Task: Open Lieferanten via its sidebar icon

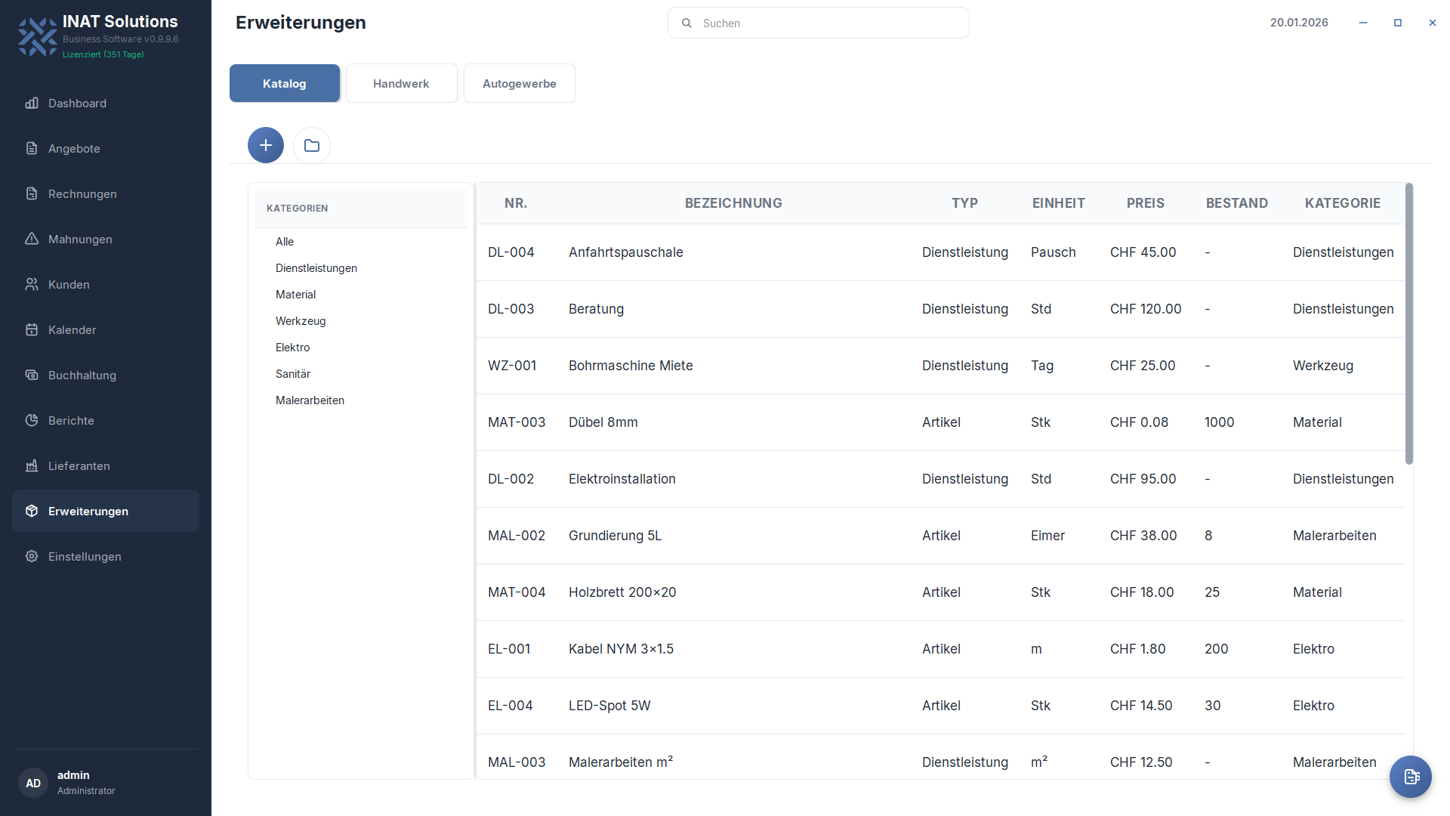Action: point(32,465)
